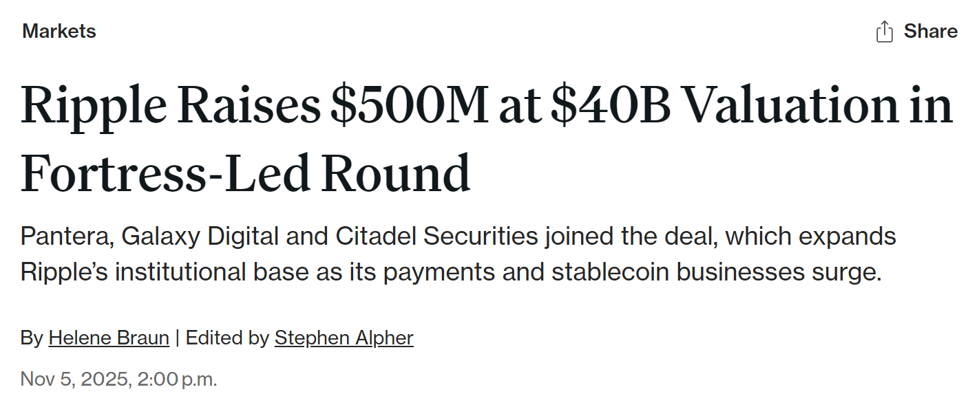Click the word stablecoin in the subheading

pyautogui.click(x=610, y=272)
